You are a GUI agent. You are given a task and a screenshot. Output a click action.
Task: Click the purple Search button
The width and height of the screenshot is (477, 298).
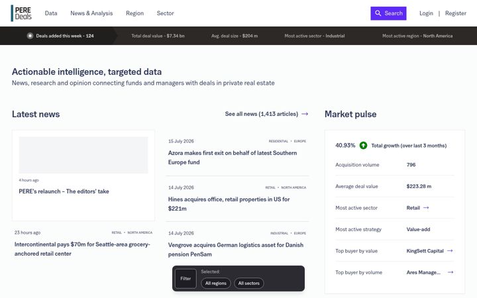click(x=388, y=13)
